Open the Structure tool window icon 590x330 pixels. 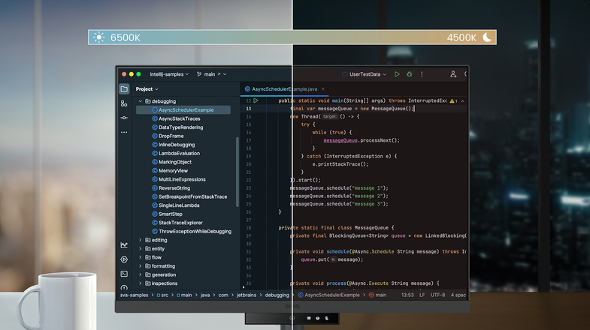coord(124,103)
